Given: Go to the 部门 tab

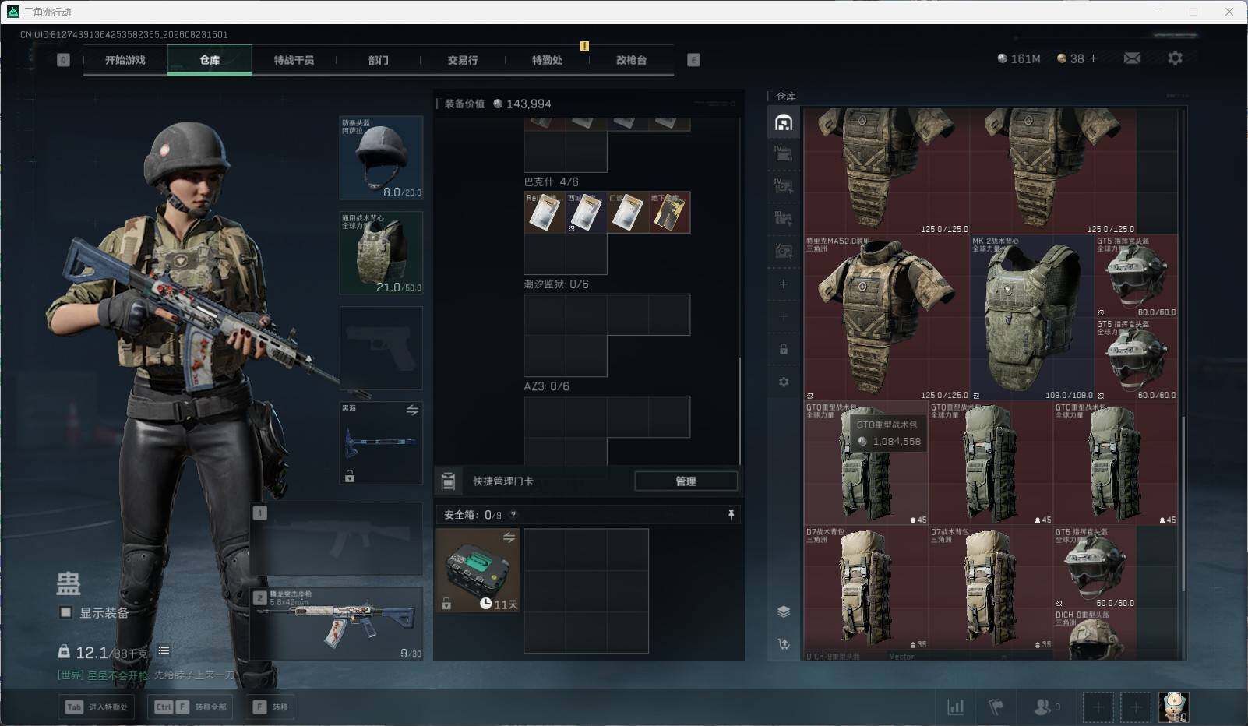Looking at the screenshot, I should click(379, 60).
